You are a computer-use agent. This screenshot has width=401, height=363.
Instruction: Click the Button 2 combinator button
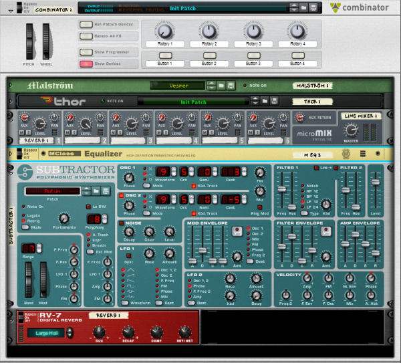pyautogui.click(x=209, y=55)
